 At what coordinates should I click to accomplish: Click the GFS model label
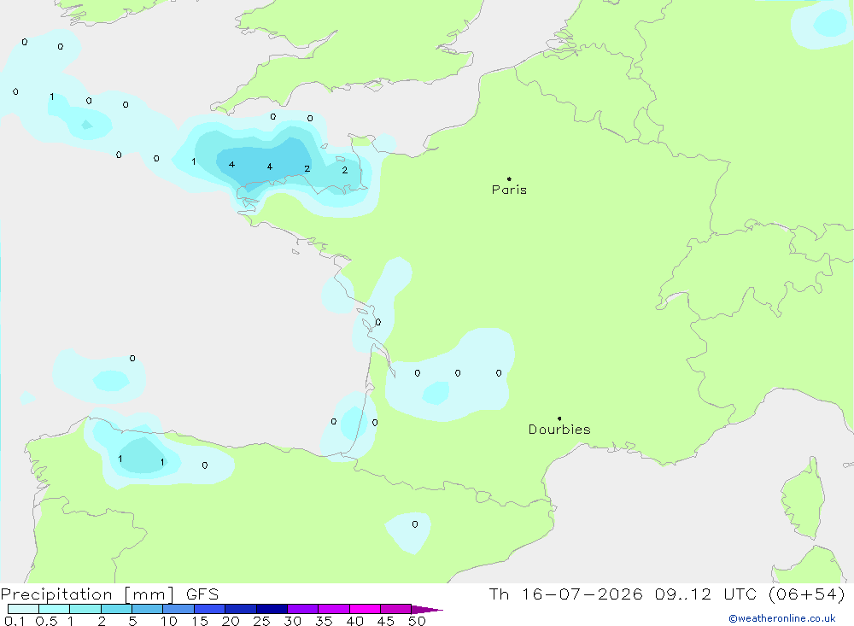pos(202,594)
